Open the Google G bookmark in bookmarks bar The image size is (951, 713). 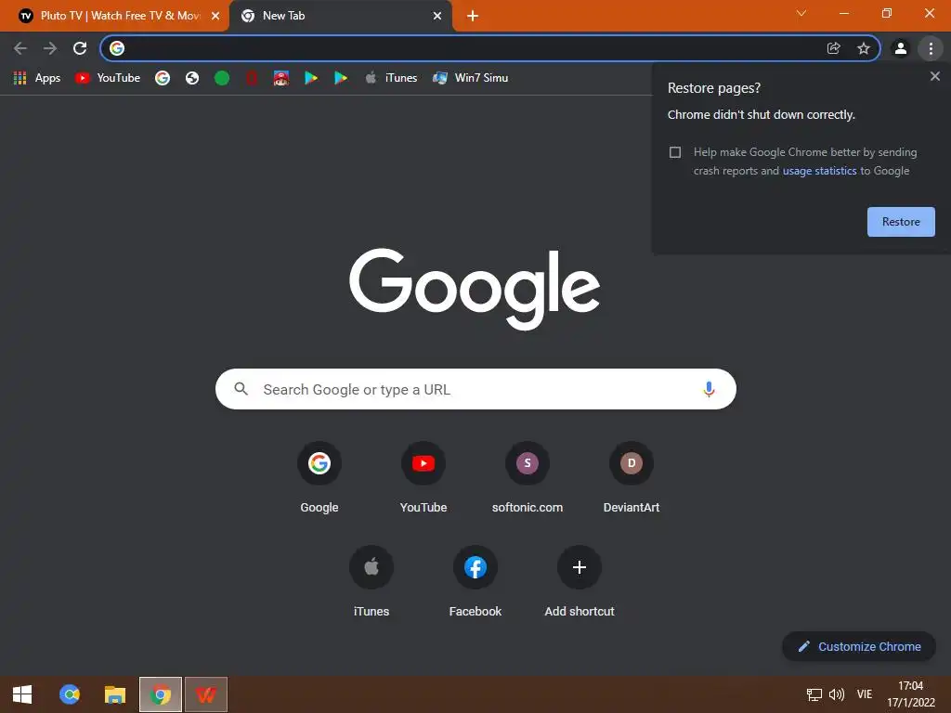163,78
